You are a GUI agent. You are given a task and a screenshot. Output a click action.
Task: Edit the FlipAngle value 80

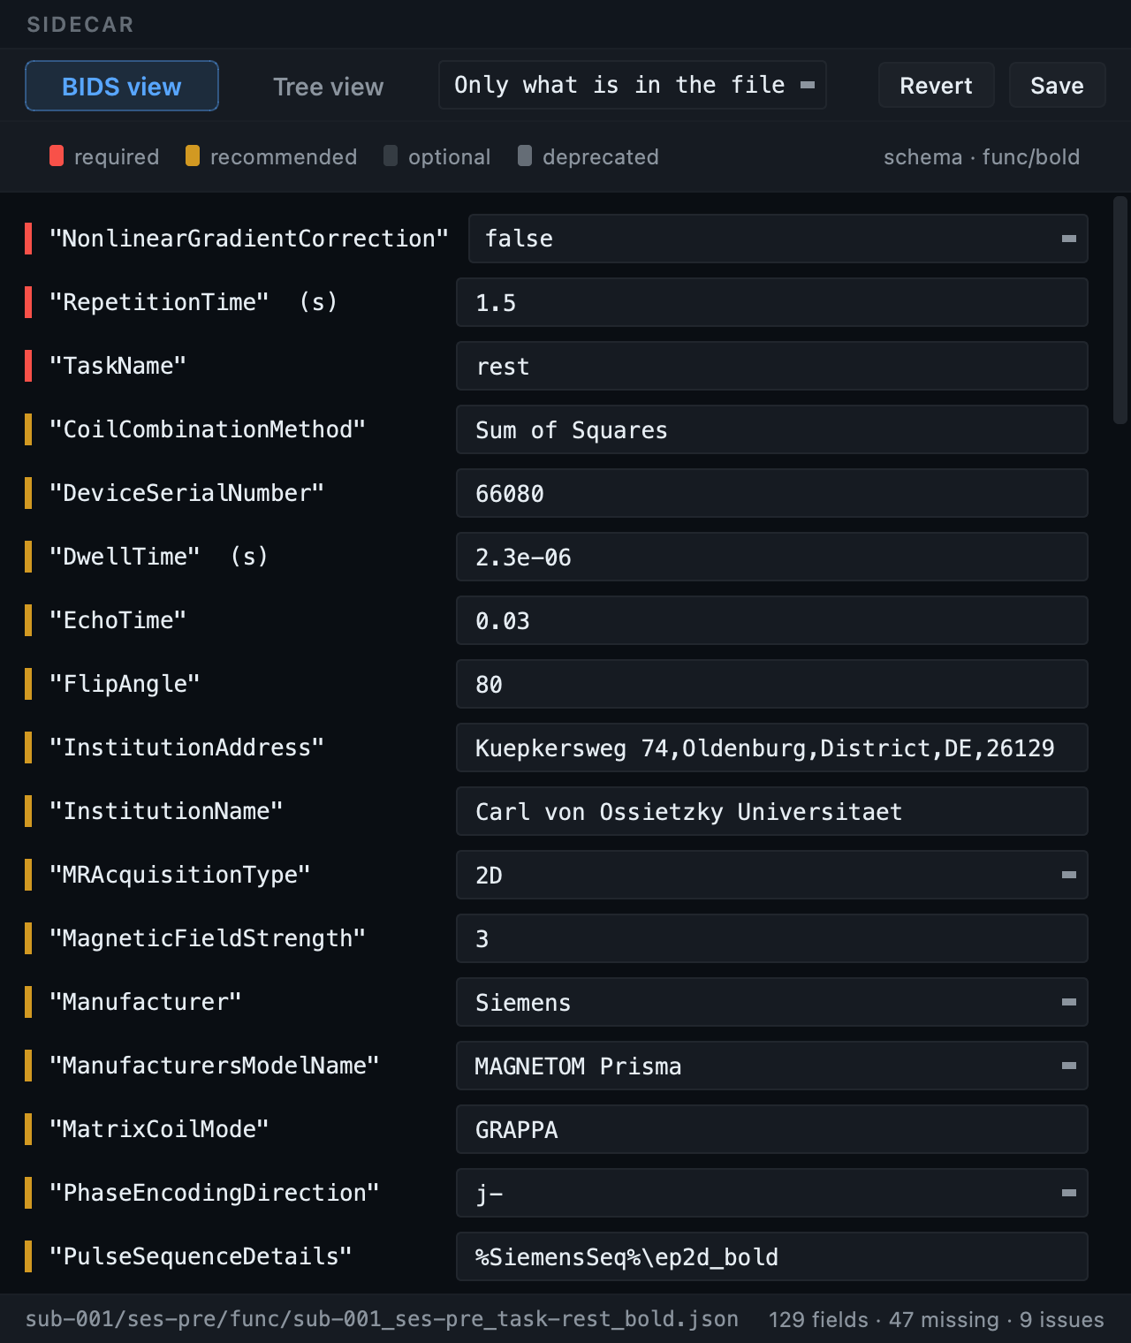coord(771,684)
